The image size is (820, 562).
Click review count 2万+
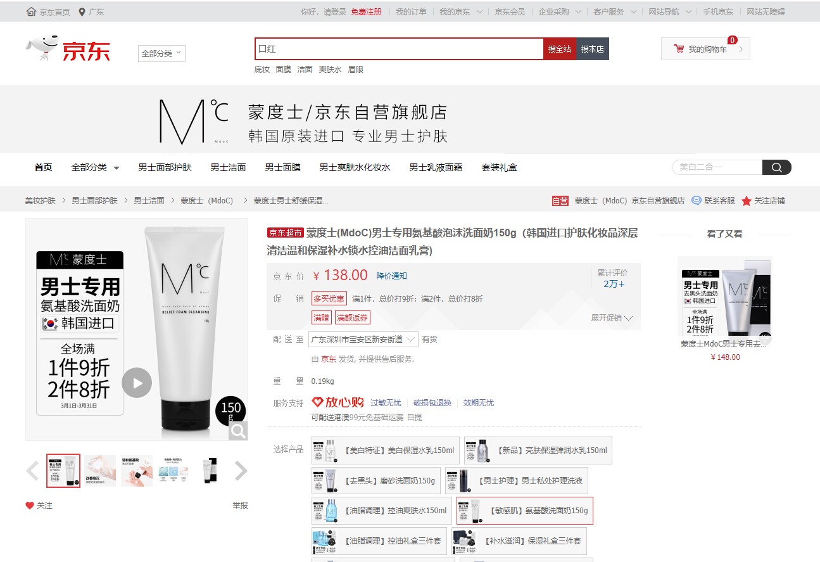(614, 284)
